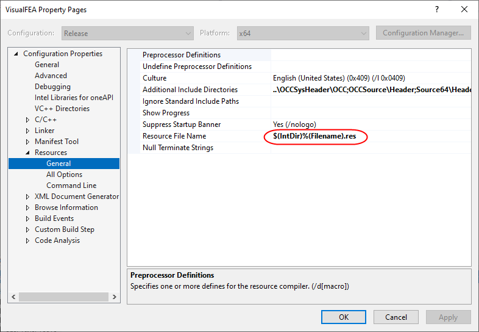Open Intel Libraries for oneAPI page

(74, 98)
